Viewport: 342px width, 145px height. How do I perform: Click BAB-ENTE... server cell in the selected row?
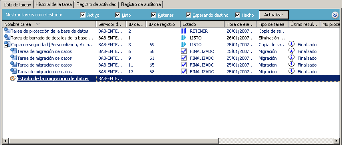110,79
